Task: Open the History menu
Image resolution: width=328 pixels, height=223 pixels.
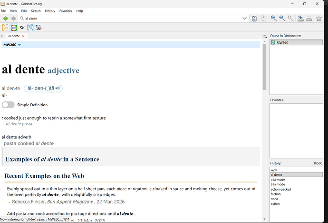Action: pos(50,11)
